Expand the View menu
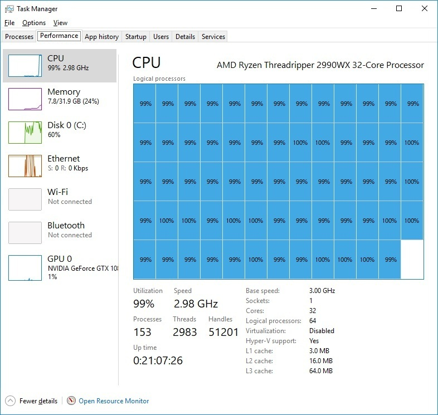Screen dimensions: 438x415 click(x=60, y=23)
